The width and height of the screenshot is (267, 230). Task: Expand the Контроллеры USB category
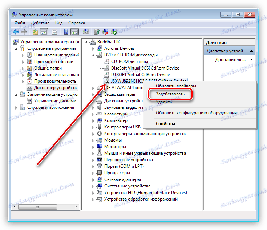93,127
